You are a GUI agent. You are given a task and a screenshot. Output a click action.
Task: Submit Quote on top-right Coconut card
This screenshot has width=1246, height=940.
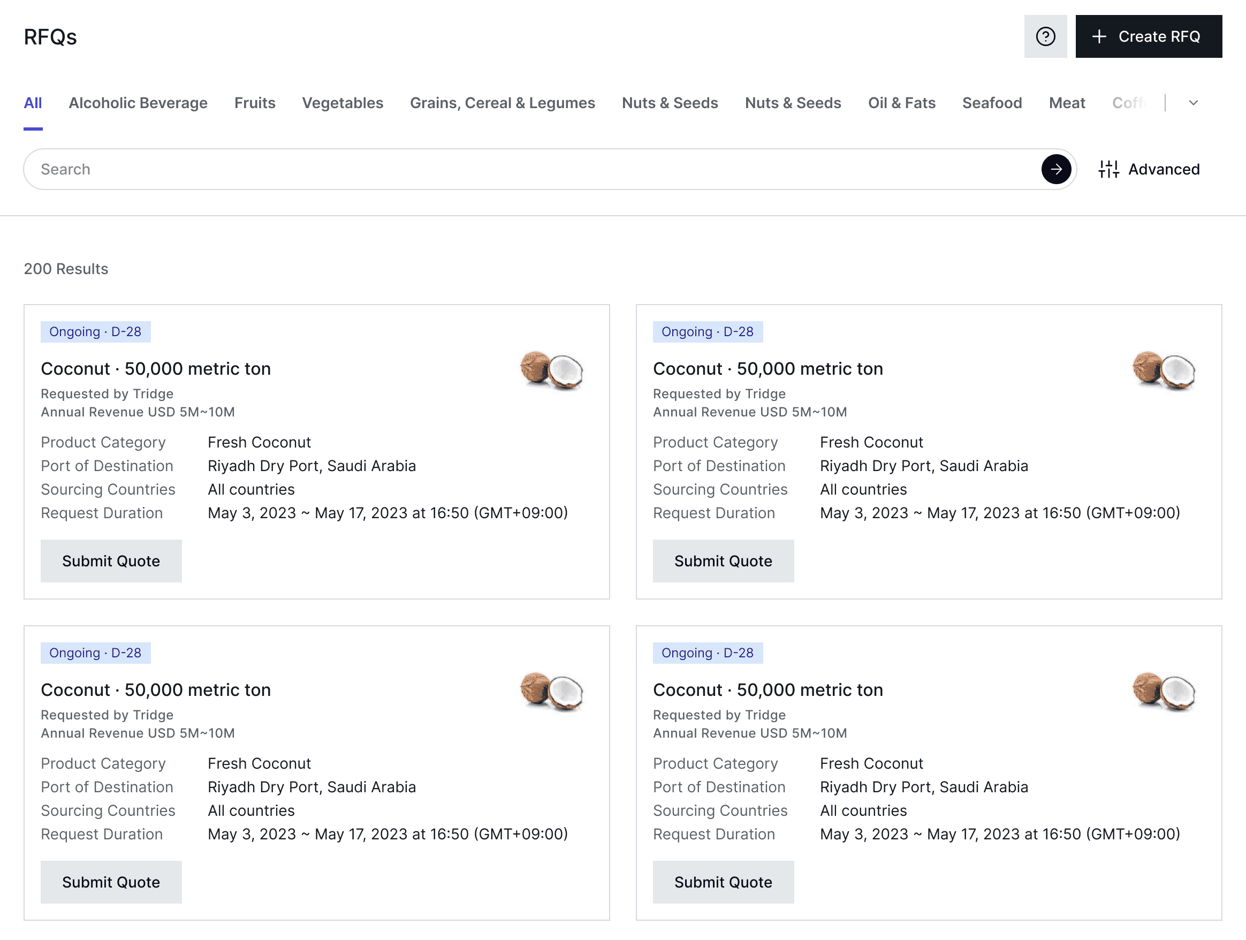[x=723, y=561]
